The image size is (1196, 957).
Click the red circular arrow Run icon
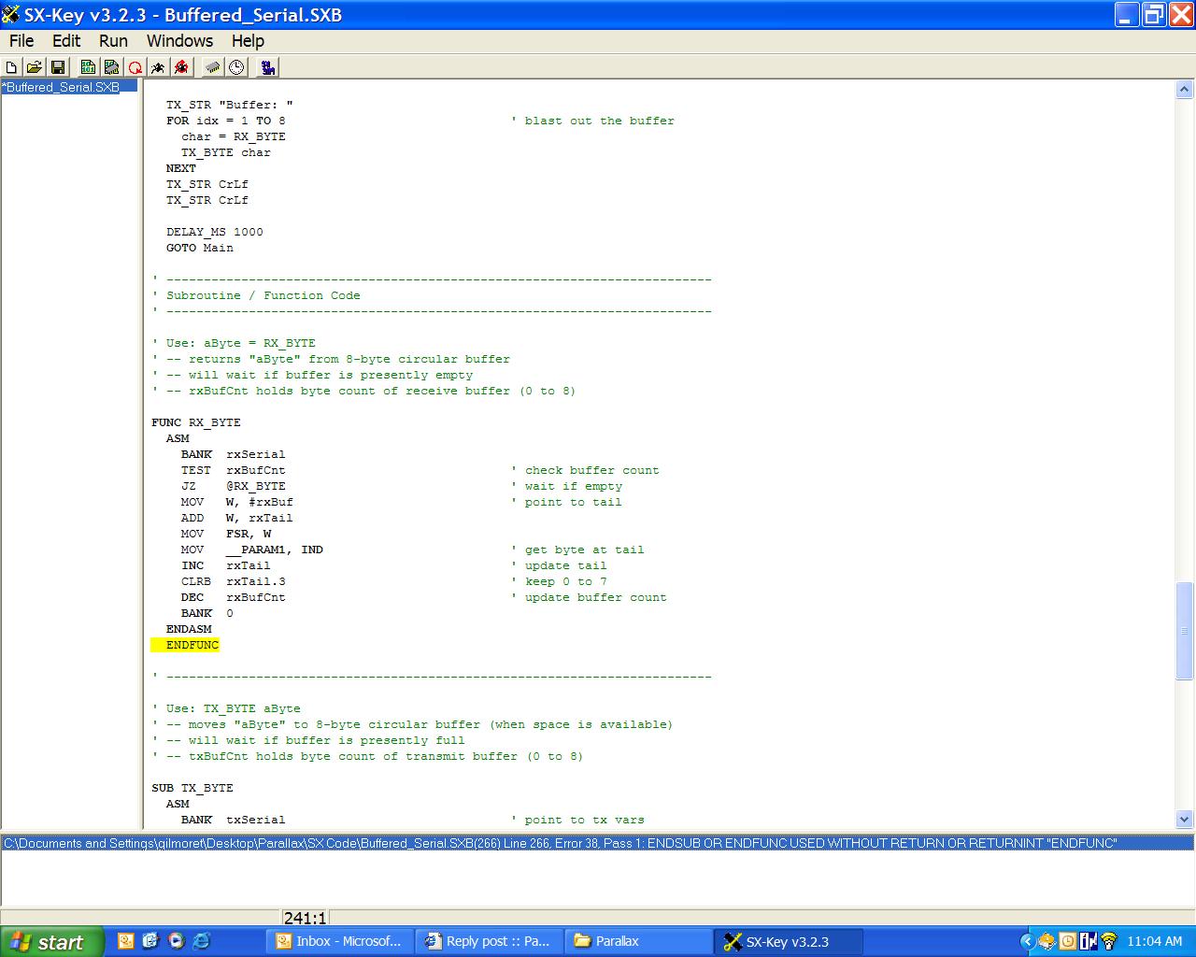[135, 67]
